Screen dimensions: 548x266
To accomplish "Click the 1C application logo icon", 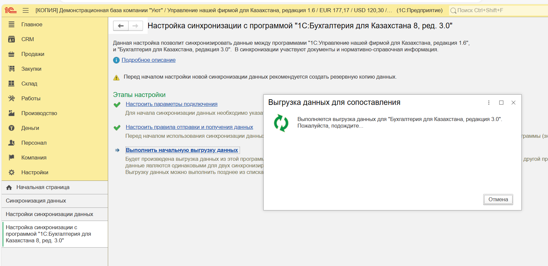I will coord(11,11).
